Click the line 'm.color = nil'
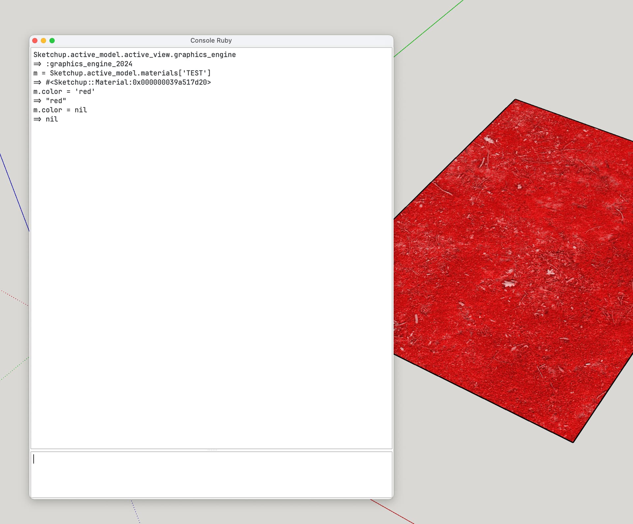The width and height of the screenshot is (633, 524). tap(60, 110)
